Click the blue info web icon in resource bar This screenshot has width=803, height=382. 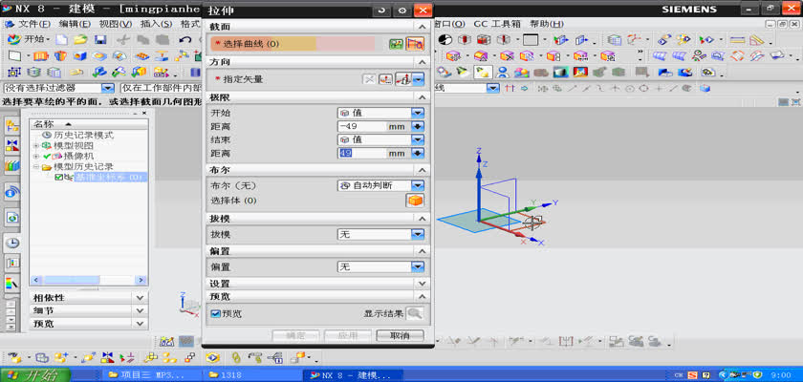tap(12, 193)
